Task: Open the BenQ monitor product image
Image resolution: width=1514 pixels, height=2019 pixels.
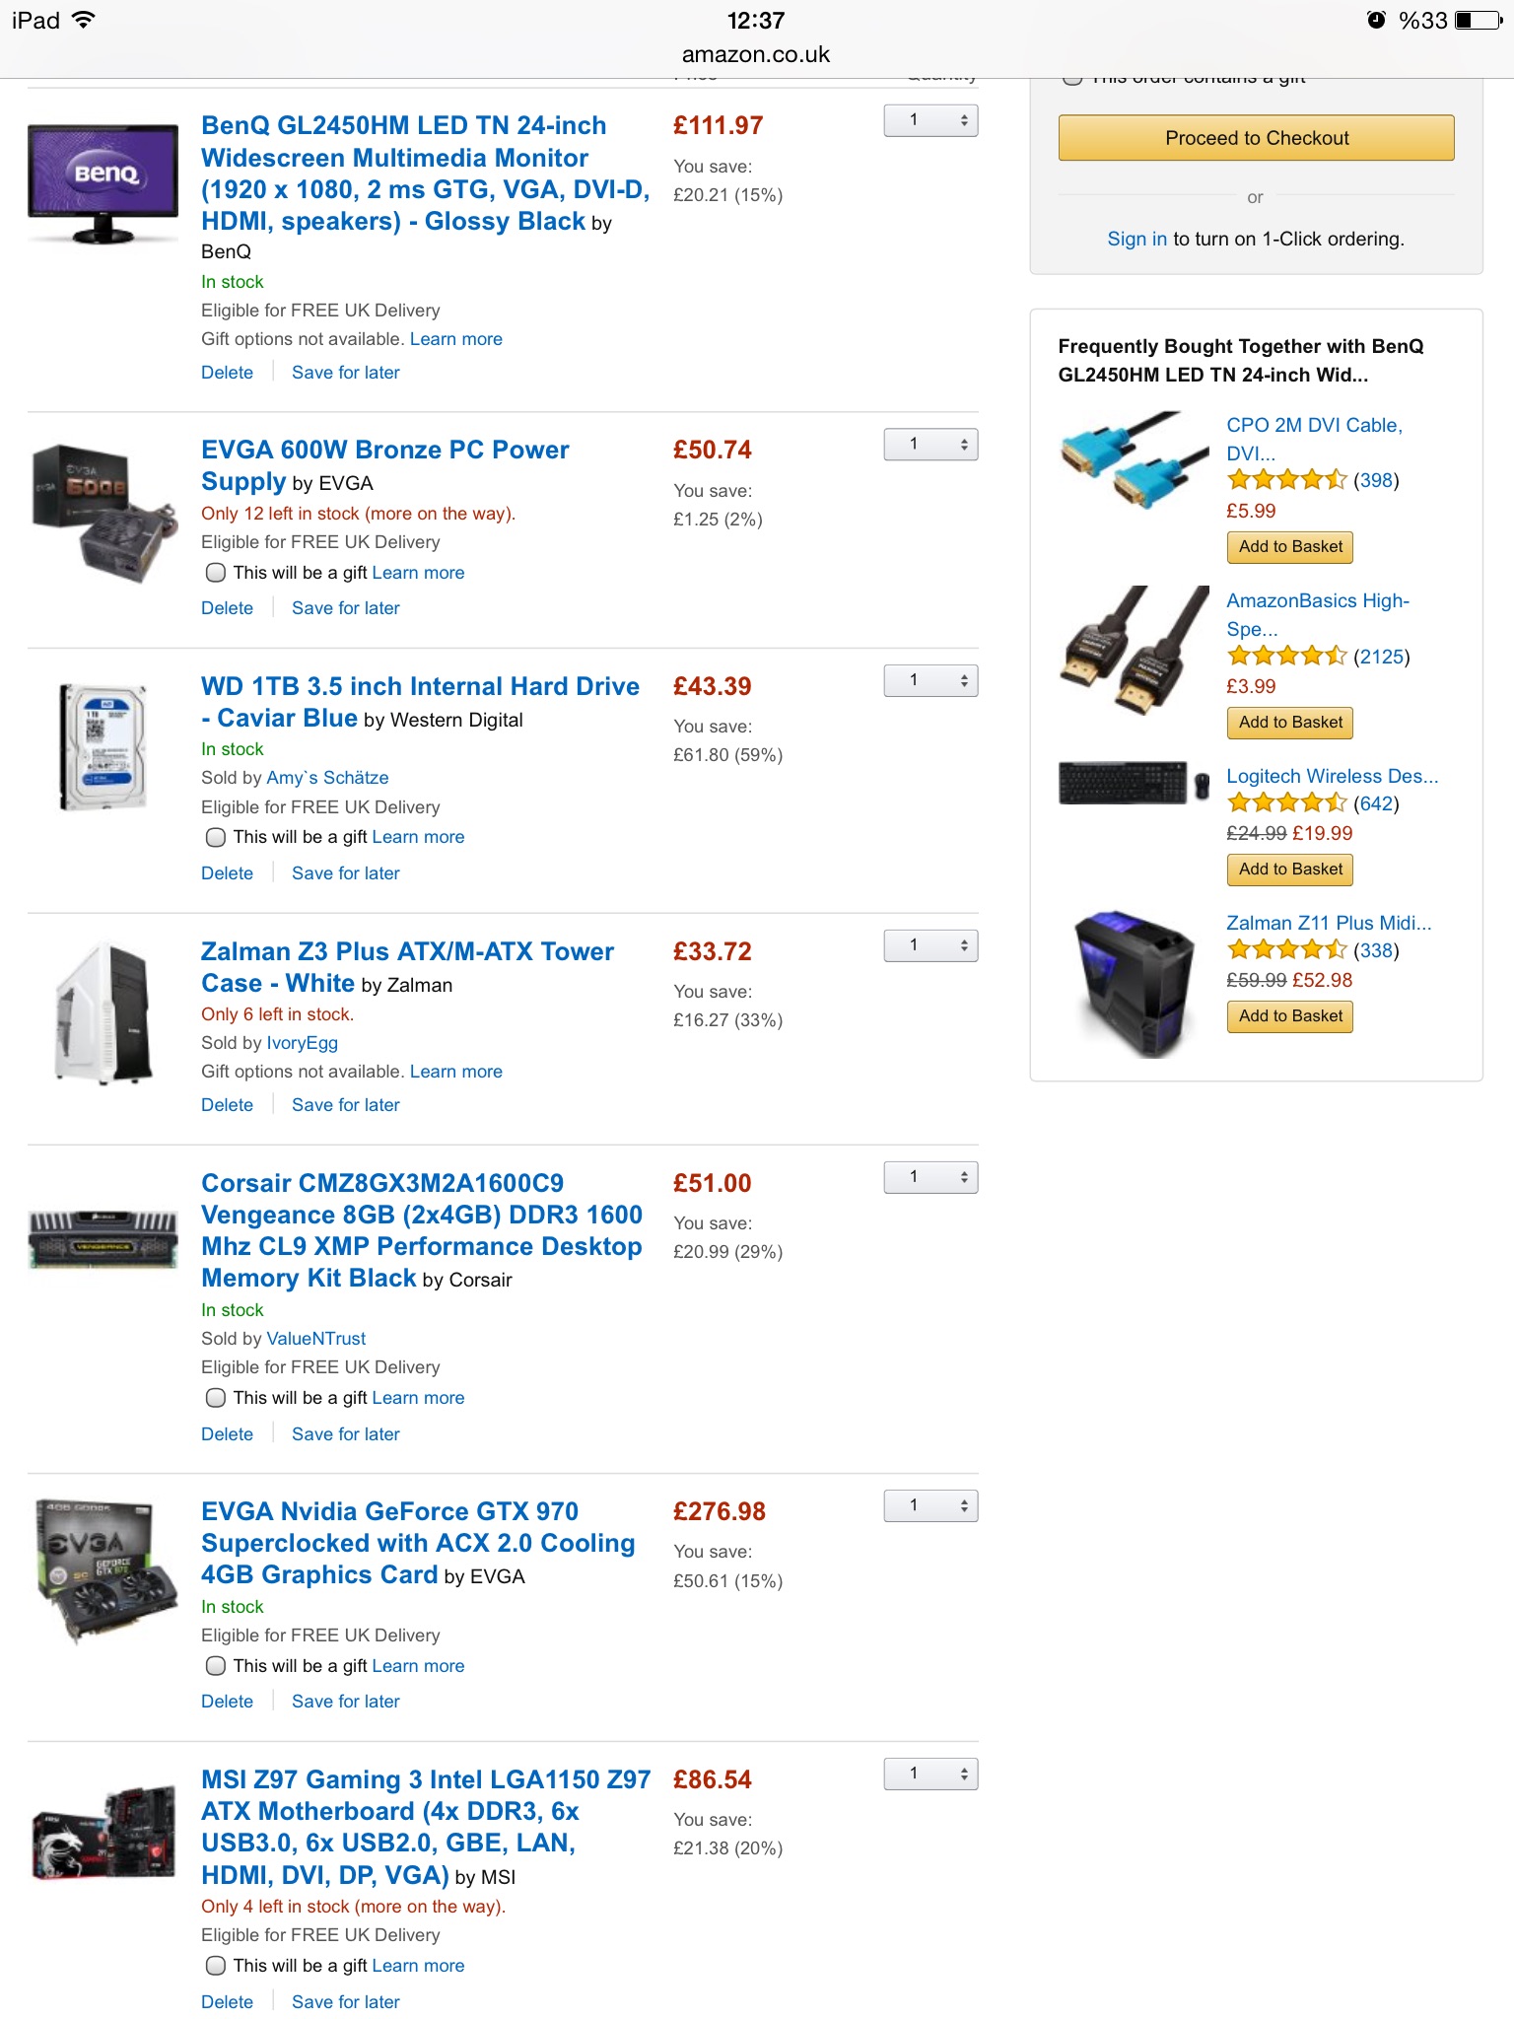Action: tap(103, 183)
